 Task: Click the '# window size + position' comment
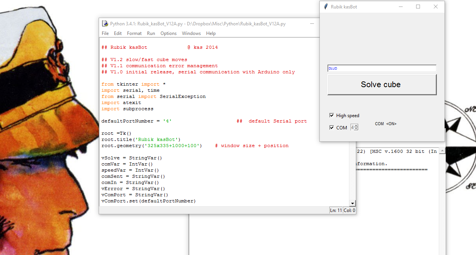point(252,146)
